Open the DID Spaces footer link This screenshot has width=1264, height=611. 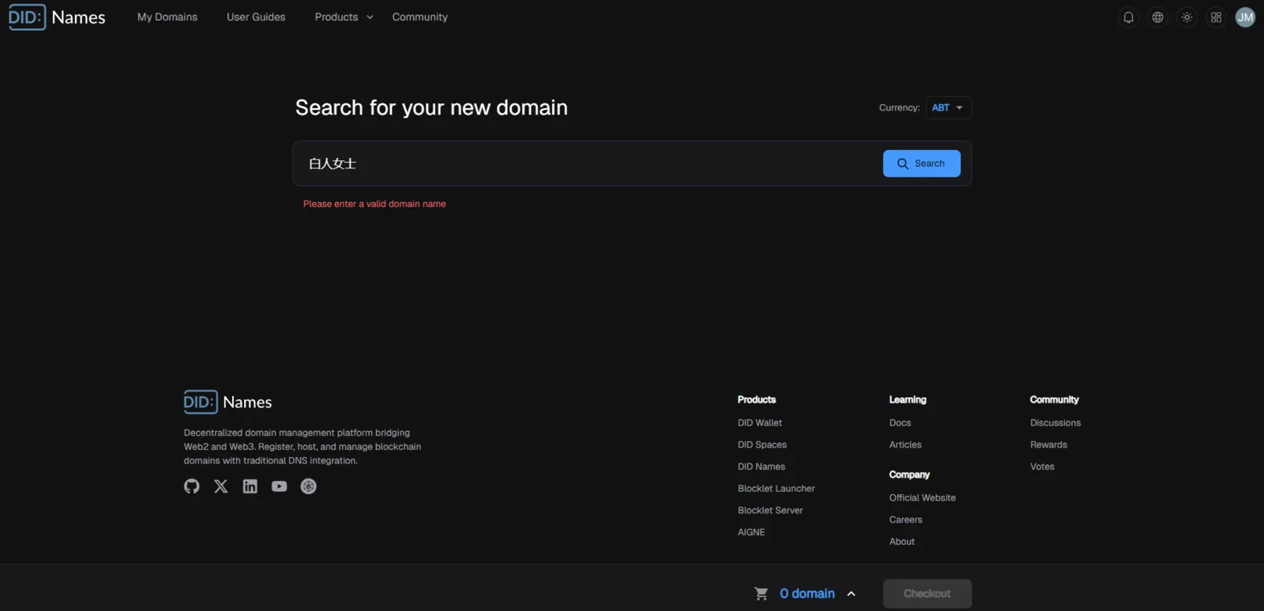(762, 445)
